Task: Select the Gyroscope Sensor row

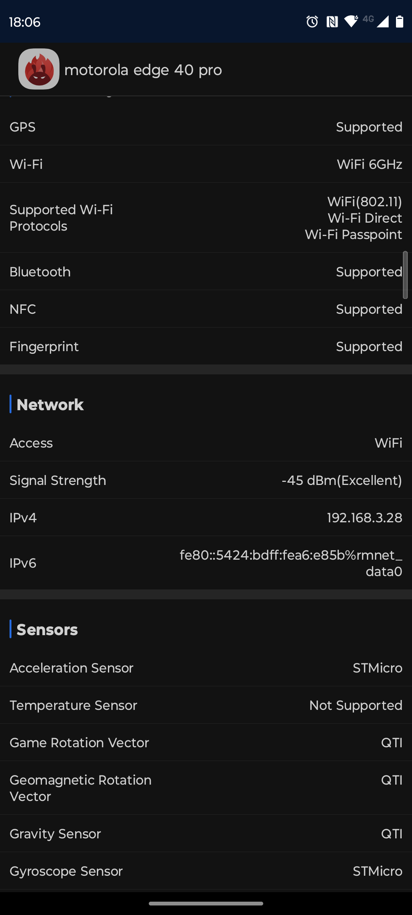Action: pos(206,871)
